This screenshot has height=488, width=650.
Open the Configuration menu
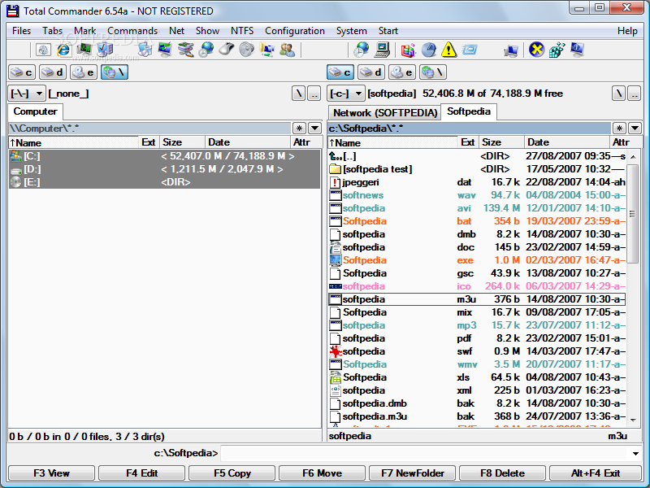point(295,31)
